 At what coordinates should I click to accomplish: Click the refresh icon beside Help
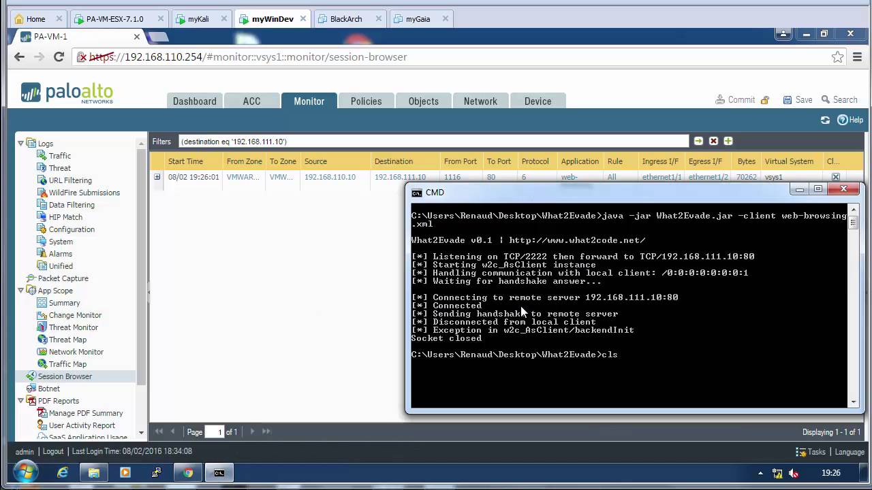click(x=825, y=120)
